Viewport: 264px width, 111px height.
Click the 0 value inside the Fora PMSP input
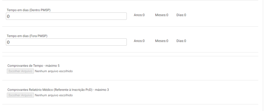coord(8,42)
